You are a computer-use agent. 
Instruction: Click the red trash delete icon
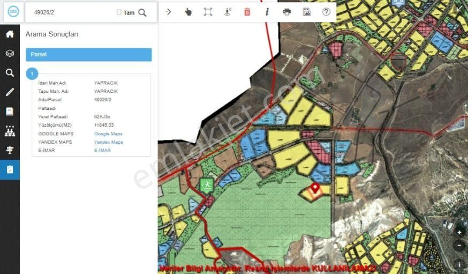coord(247,12)
